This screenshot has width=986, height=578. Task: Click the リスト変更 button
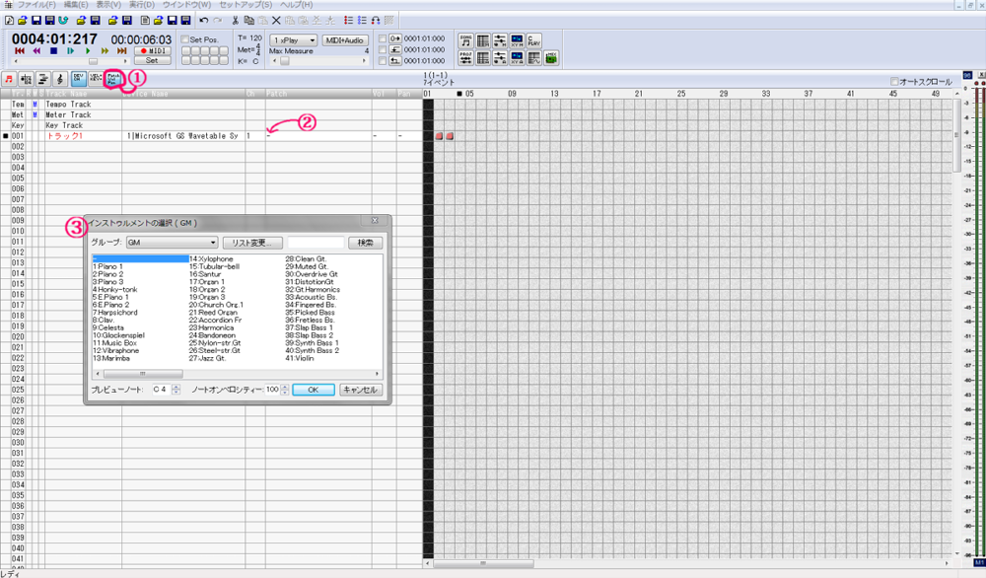(252, 243)
